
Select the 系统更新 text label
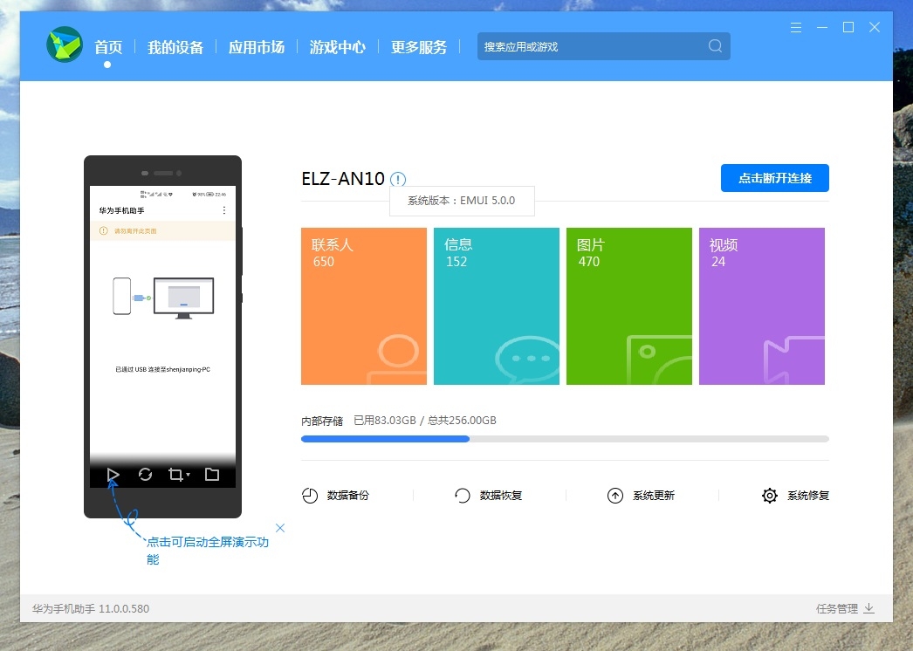coord(654,496)
